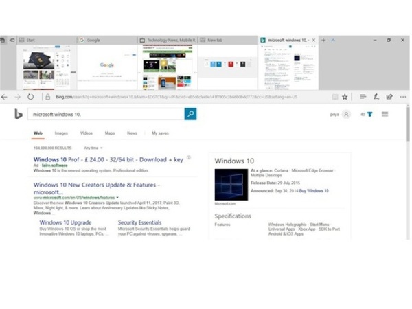Expand the Any time filter dropdown
This screenshot has height=309, width=412.
[93, 148]
